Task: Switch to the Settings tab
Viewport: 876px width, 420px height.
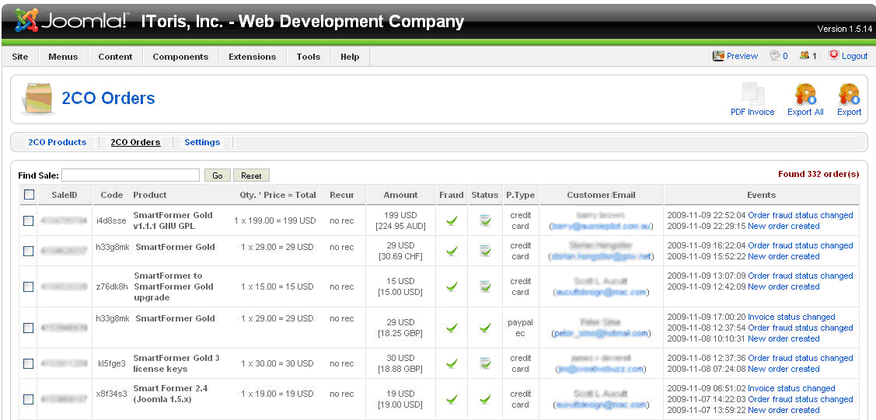Action: coord(202,142)
